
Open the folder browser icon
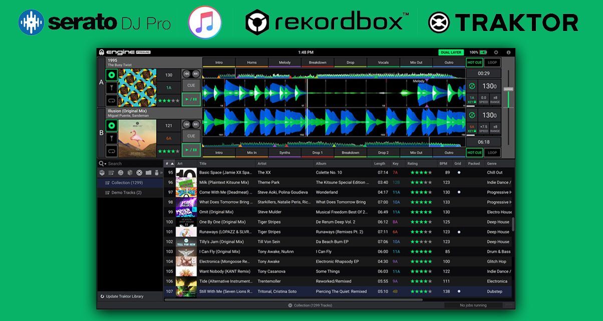149,172
